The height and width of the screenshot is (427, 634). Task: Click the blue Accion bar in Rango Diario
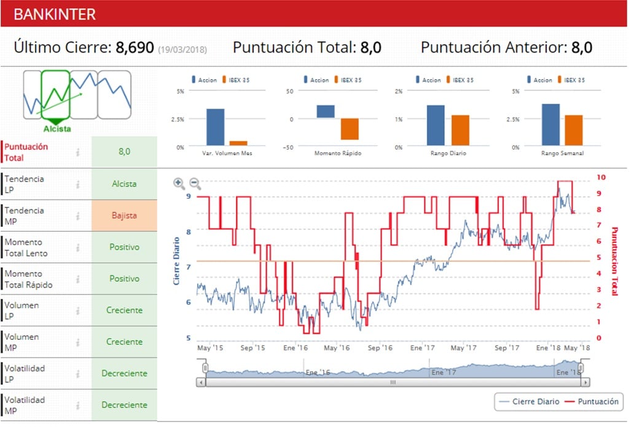tap(436, 125)
